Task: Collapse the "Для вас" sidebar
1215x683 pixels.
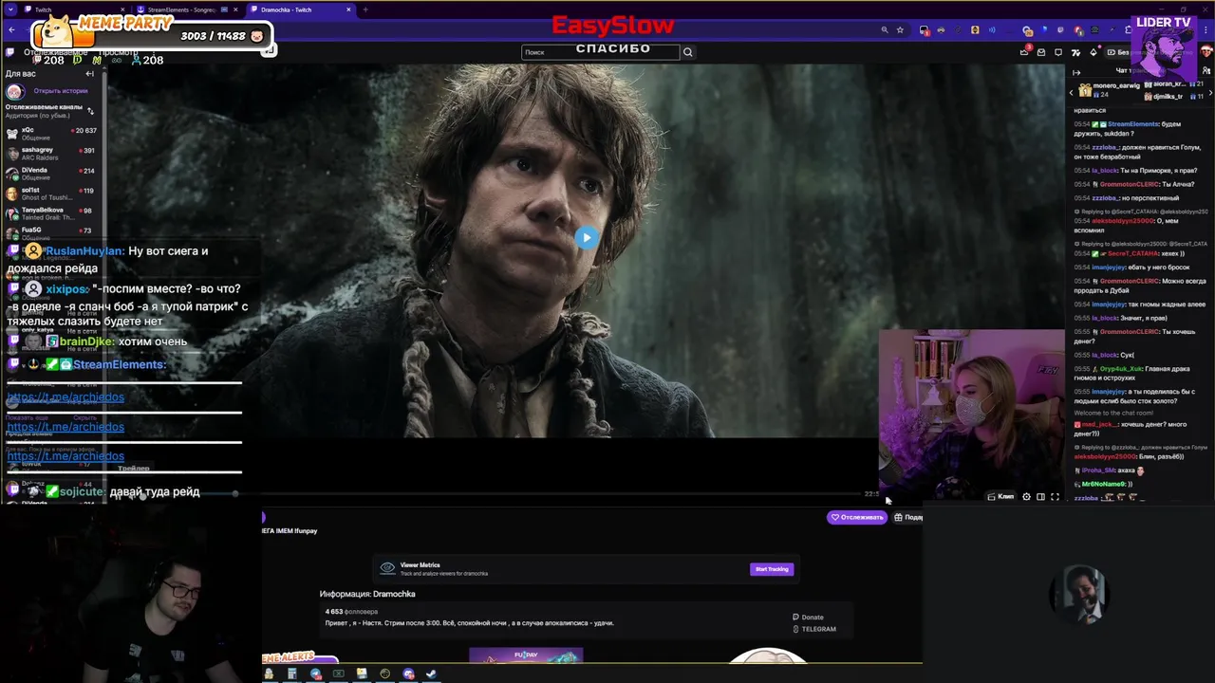Action: coord(90,73)
